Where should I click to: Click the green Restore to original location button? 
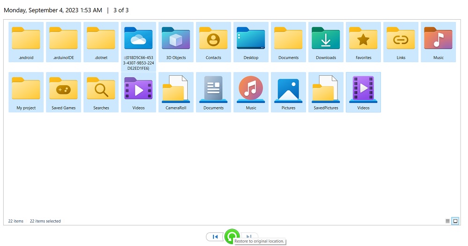[x=232, y=237]
